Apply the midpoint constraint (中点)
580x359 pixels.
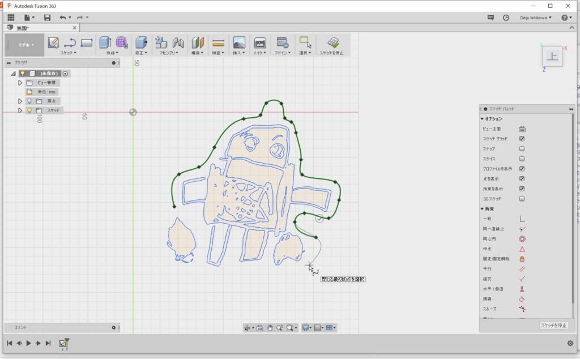coord(522,249)
